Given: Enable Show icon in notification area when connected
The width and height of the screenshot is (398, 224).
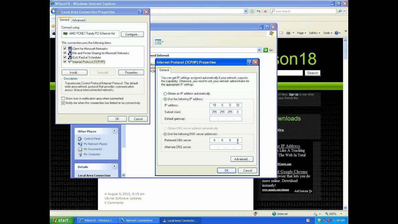Looking at the screenshot, I should pos(63,98).
